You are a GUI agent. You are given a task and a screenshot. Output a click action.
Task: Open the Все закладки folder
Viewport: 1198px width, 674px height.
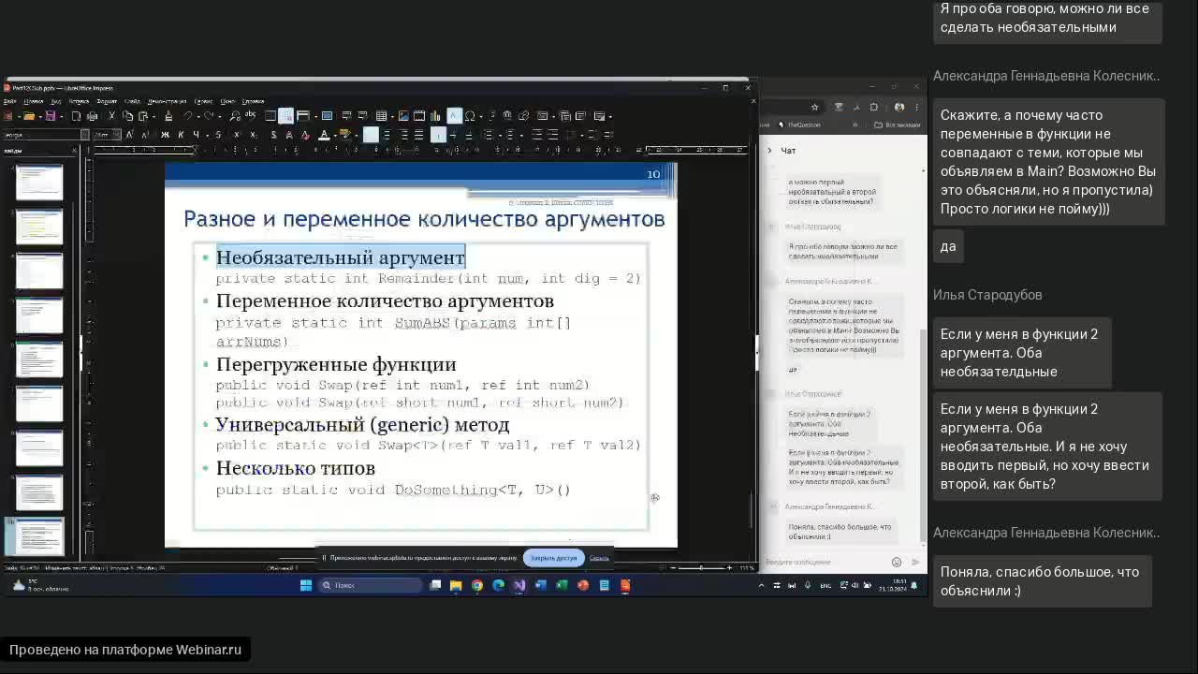tap(898, 125)
